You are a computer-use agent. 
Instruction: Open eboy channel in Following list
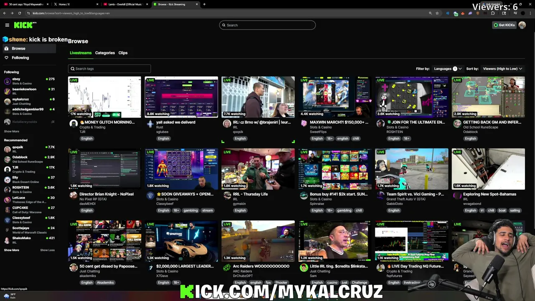tap(29, 81)
